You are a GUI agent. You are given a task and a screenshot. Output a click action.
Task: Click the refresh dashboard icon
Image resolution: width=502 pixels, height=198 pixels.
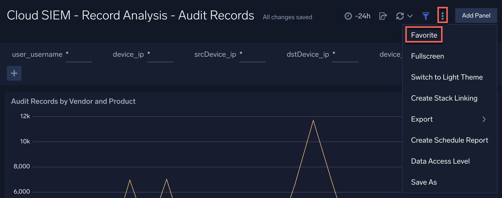click(x=400, y=16)
